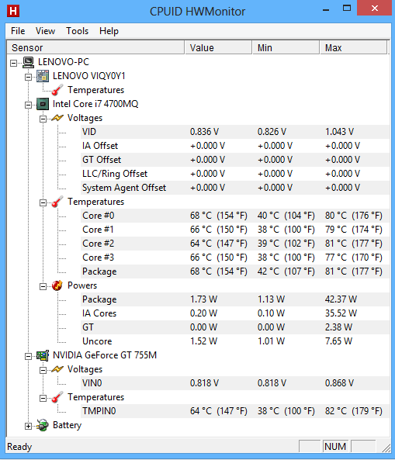Click the 42.37 W max package power value
The height and width of the screenshot is (460, 395).
[x=341, y=299]
